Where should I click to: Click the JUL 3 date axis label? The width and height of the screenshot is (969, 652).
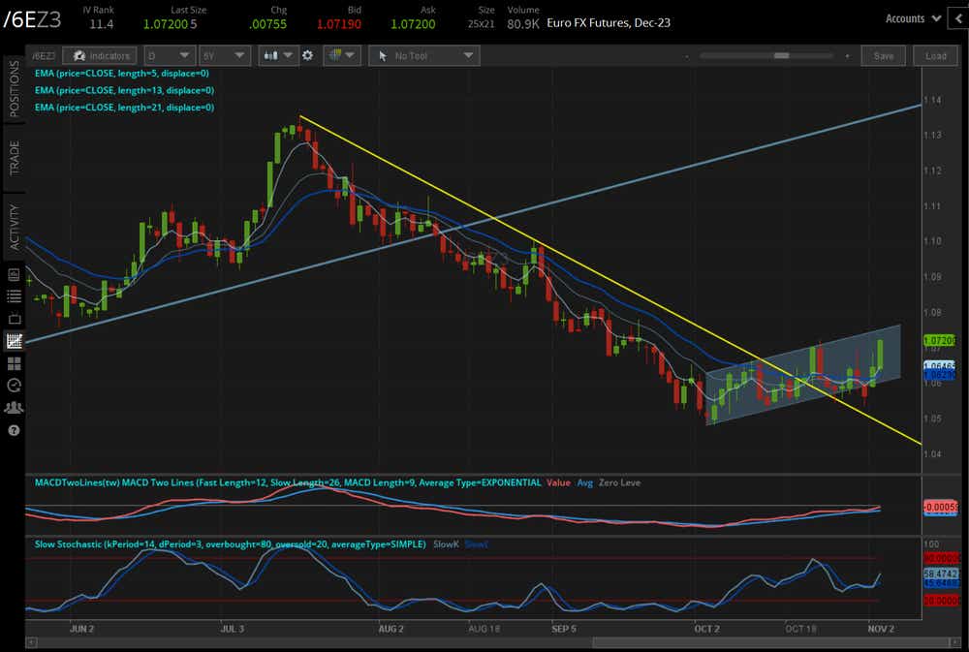(x=233, y=629)
